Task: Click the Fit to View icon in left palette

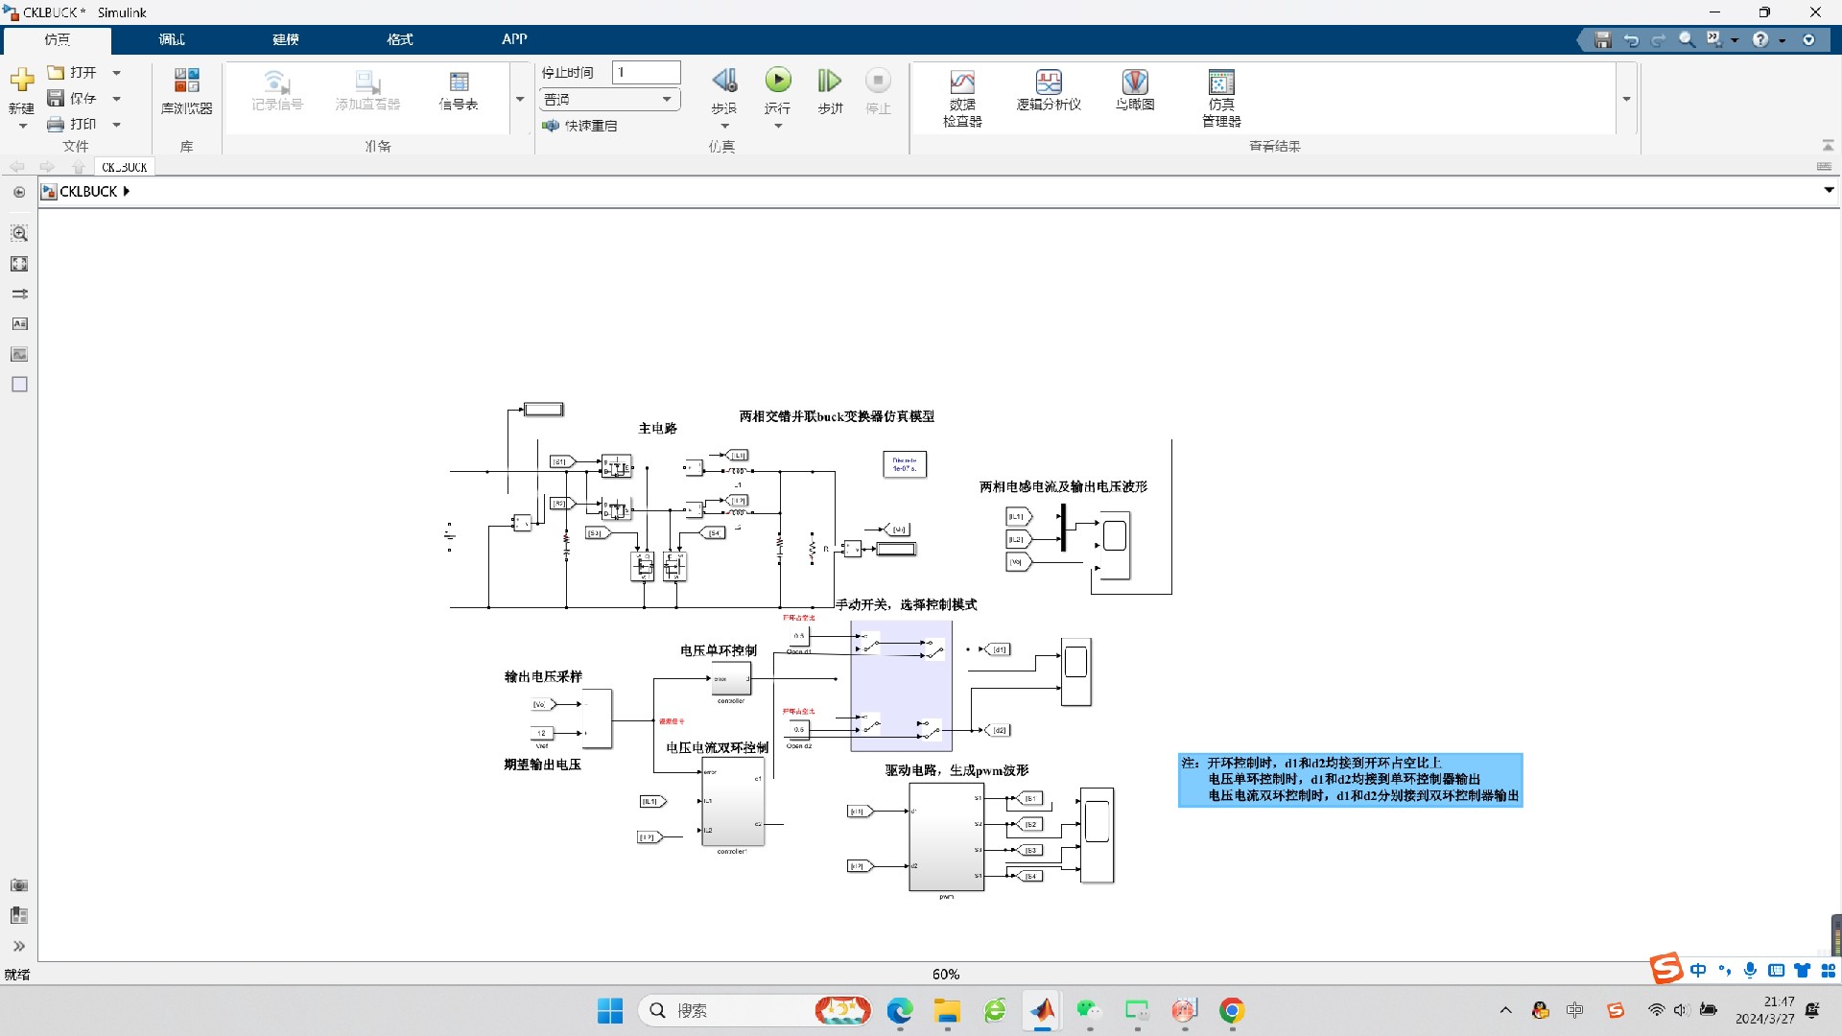Action: (19, 264)
